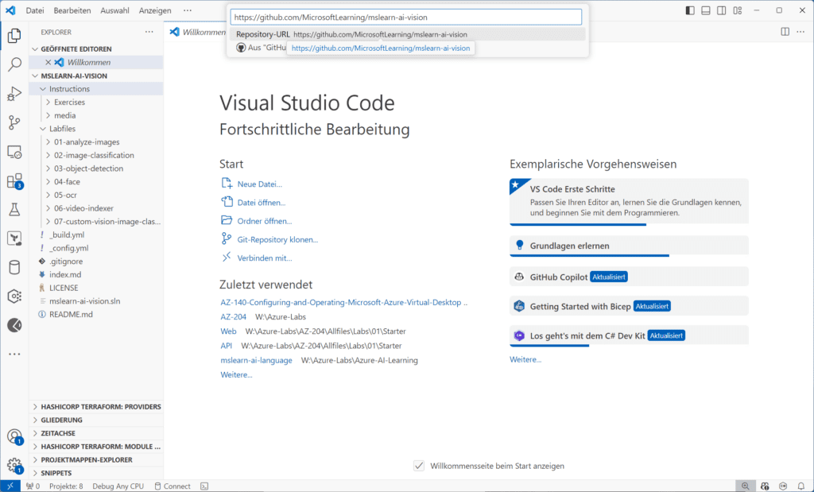Open the Explorer view in activity bar
Viewport: 814px width, 492px height.
pyautogui.click(x=14, y=36)
